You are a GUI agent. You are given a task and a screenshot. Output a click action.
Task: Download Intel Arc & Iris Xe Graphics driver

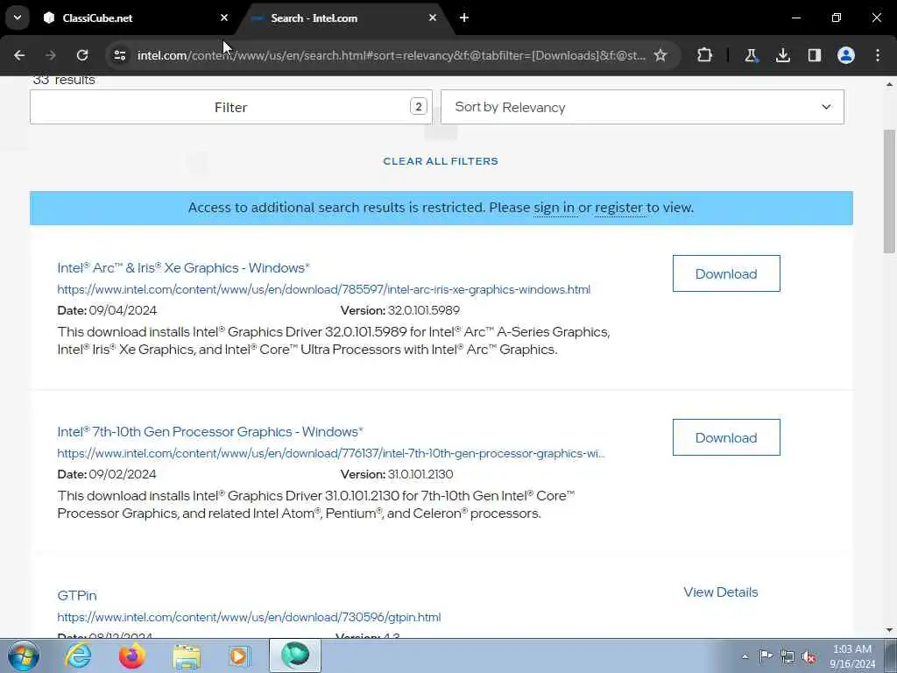(726, 273)
